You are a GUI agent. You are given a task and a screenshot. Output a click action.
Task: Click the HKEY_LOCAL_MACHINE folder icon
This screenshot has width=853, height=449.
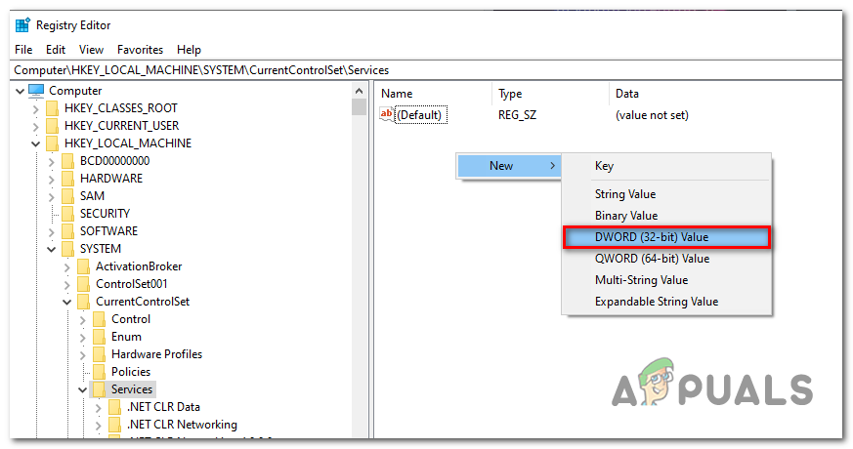pos(52,143)
